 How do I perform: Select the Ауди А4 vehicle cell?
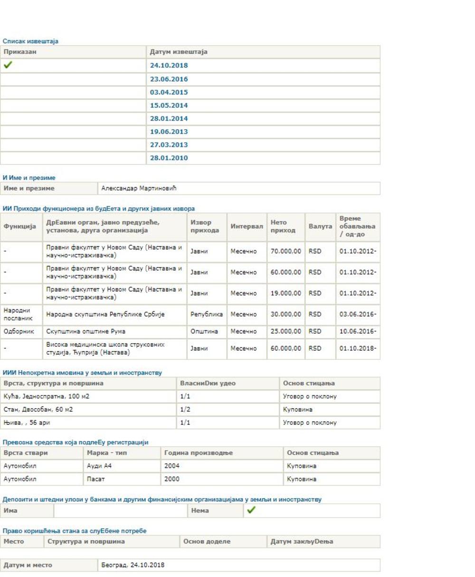(x=99, y=466)
